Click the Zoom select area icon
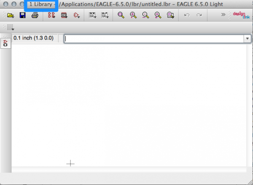253x185 pixels. pyautogui.click(x=170, y=15)
